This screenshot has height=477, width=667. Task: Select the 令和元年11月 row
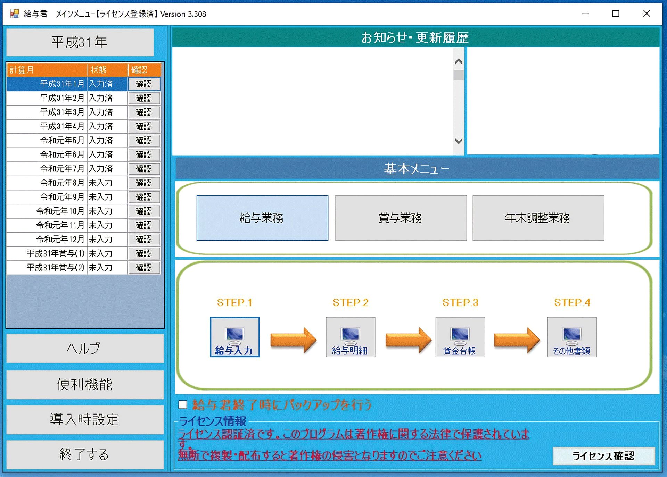click(84, 225)
